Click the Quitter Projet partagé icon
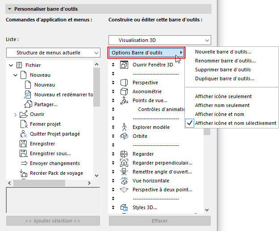The width and height of the screenshot is (279, 231). [24, 134]
